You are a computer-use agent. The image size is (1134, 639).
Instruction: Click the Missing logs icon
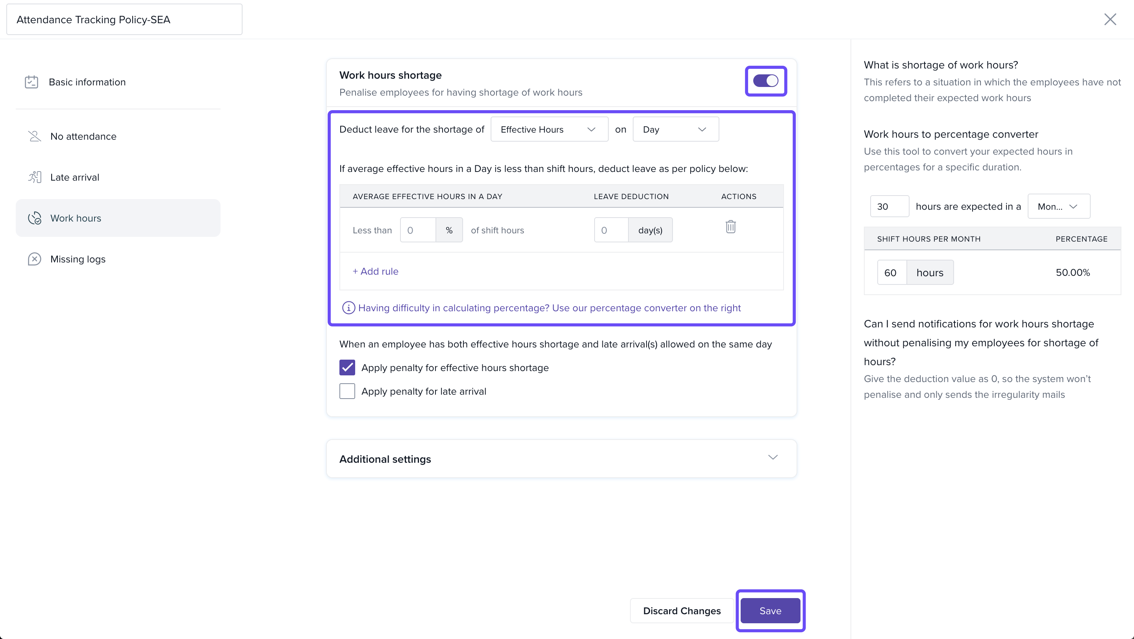click(x=34, y=259)
